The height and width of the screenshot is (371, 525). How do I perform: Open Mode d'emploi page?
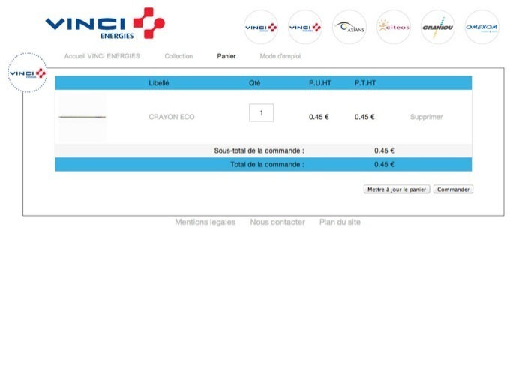[280, 56]
